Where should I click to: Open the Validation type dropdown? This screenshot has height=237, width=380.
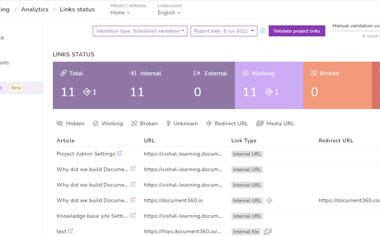pyautogui.click(x=140, y=31)
